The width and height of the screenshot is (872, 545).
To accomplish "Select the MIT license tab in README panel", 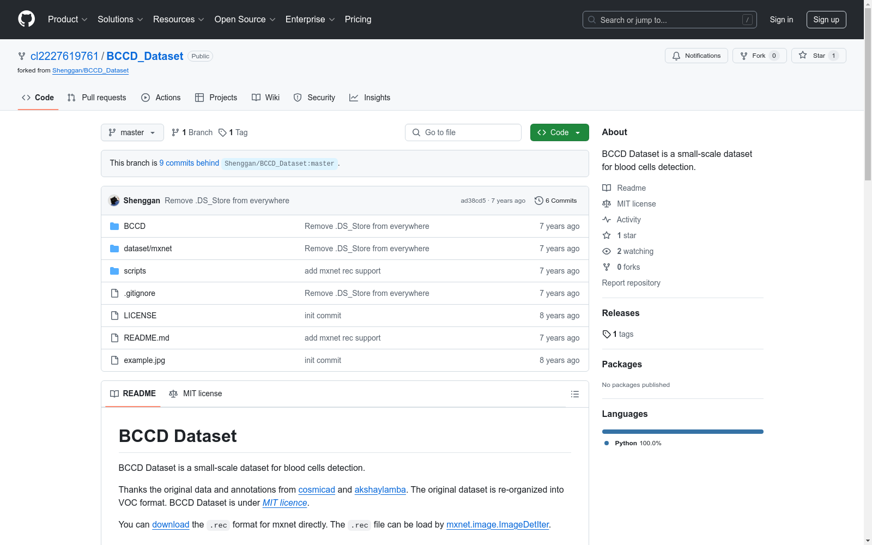I will [x=196, y=393].
